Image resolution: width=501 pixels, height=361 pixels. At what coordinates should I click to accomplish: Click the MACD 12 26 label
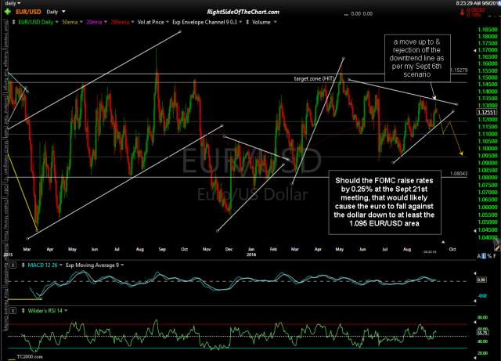click(x=42, y=265)
